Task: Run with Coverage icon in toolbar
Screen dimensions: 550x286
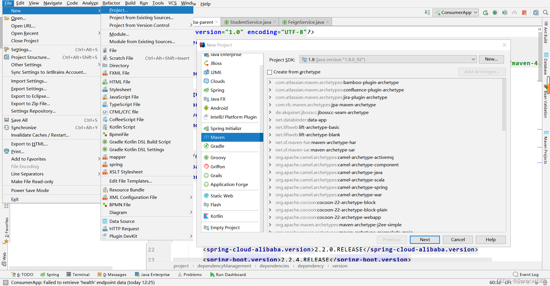Action: 505,13
